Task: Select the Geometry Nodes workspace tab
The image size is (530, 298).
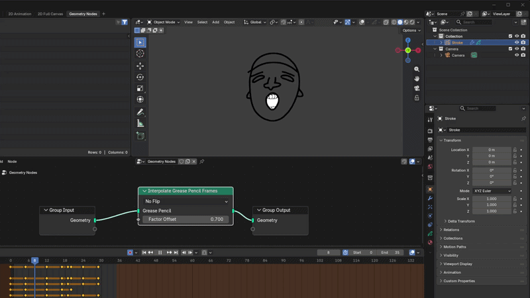Action: pos(83,14)
